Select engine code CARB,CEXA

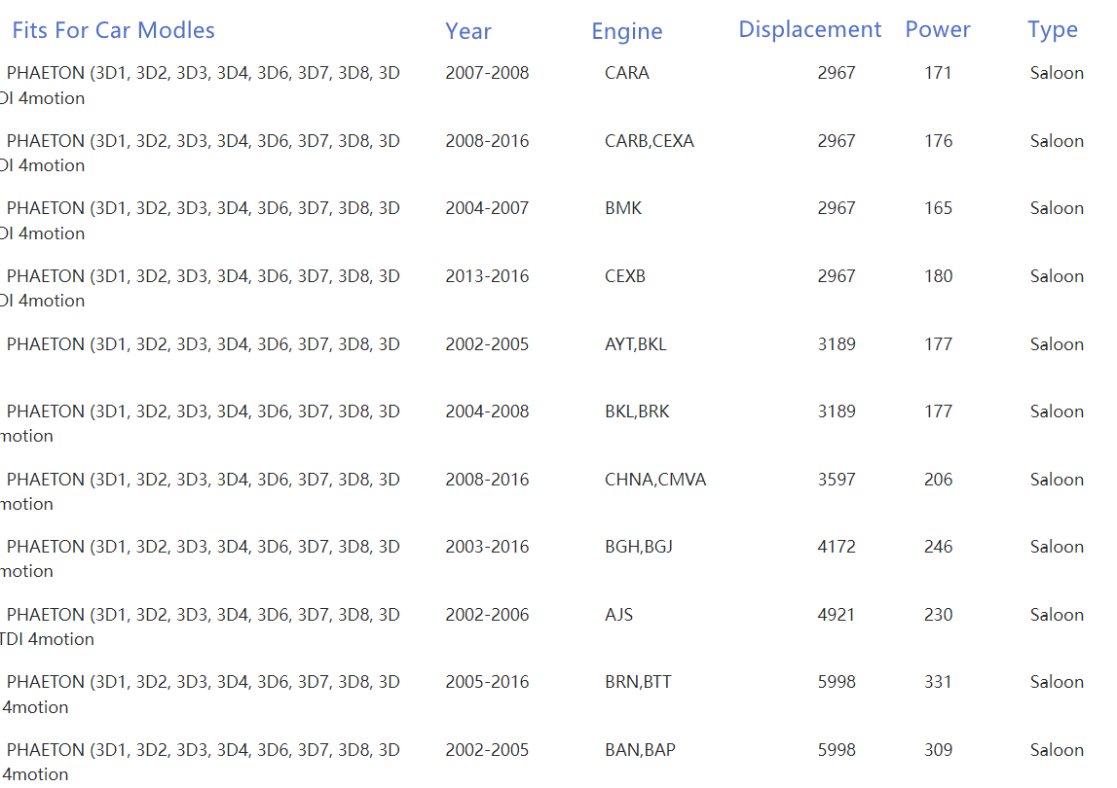[x=649, y=141]
